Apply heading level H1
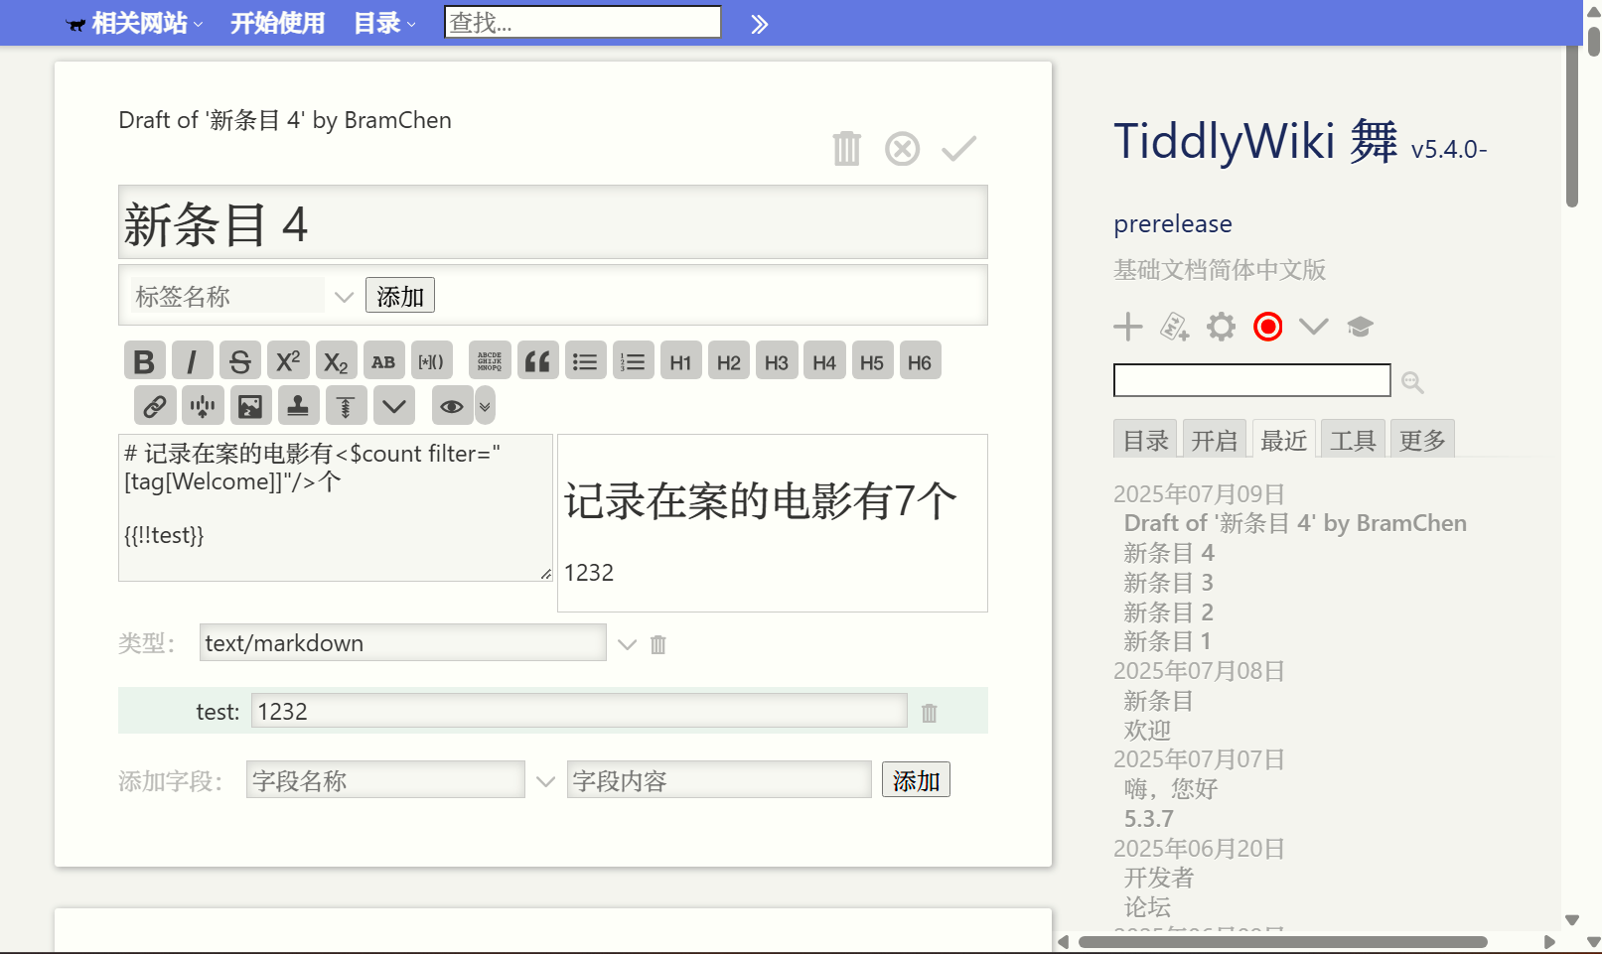 680,361
